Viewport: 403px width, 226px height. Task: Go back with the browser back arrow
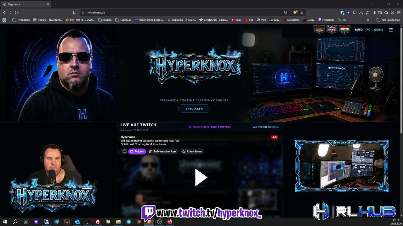coord(4,13)
